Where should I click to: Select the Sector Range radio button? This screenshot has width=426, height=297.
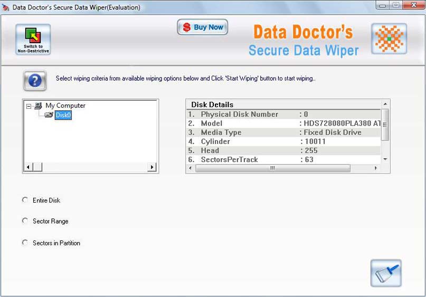click(25, 221)
